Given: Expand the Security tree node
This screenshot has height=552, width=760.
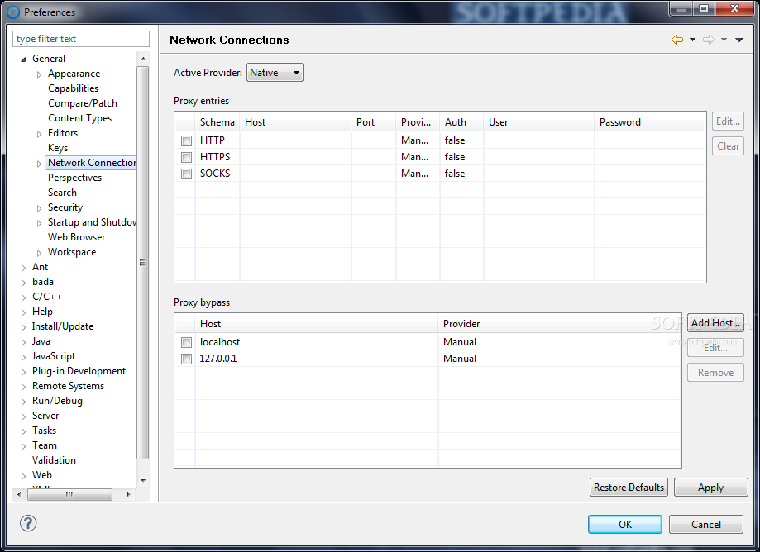Looking at the screenshot, I should point(39,208).
